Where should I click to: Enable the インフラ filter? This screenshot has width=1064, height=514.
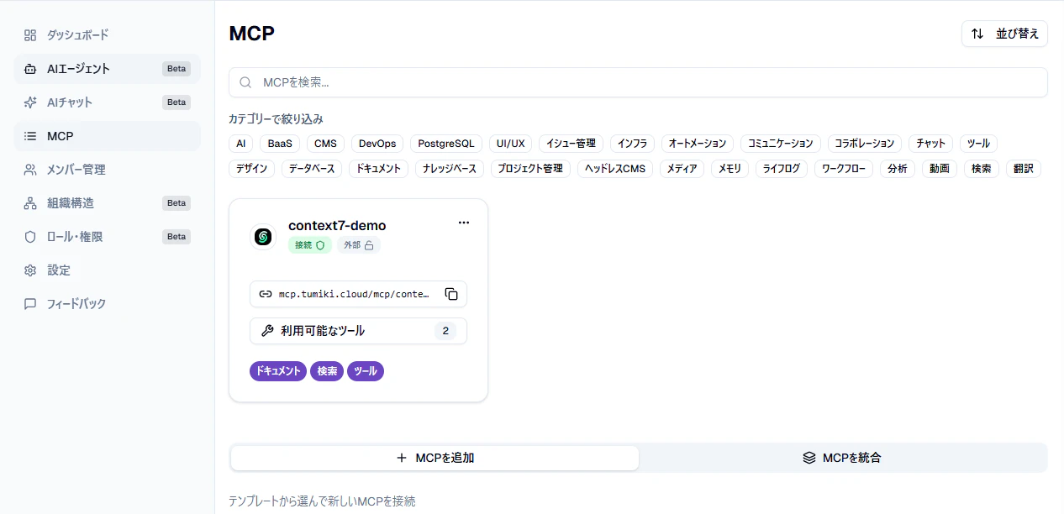point(632,144)
